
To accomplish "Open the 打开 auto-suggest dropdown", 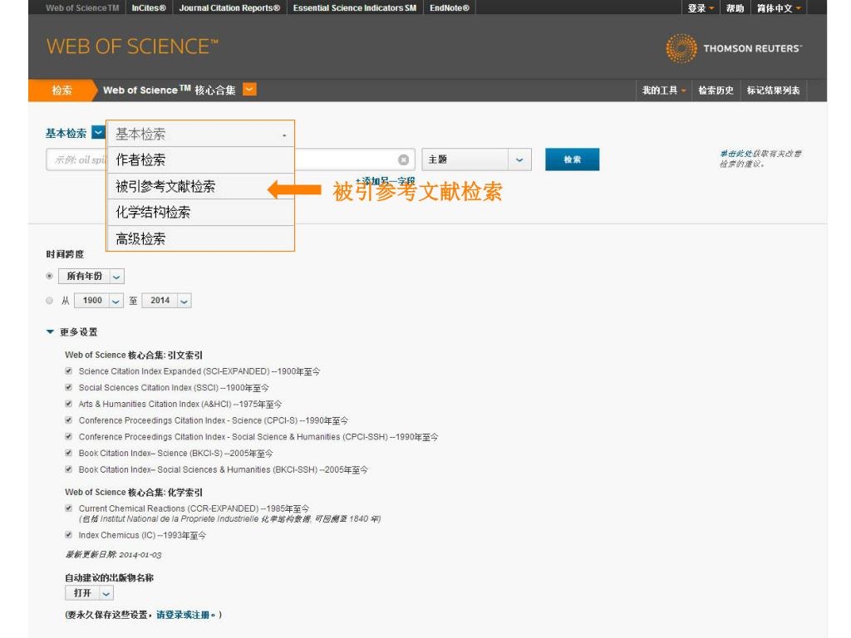I will point(89,593).
